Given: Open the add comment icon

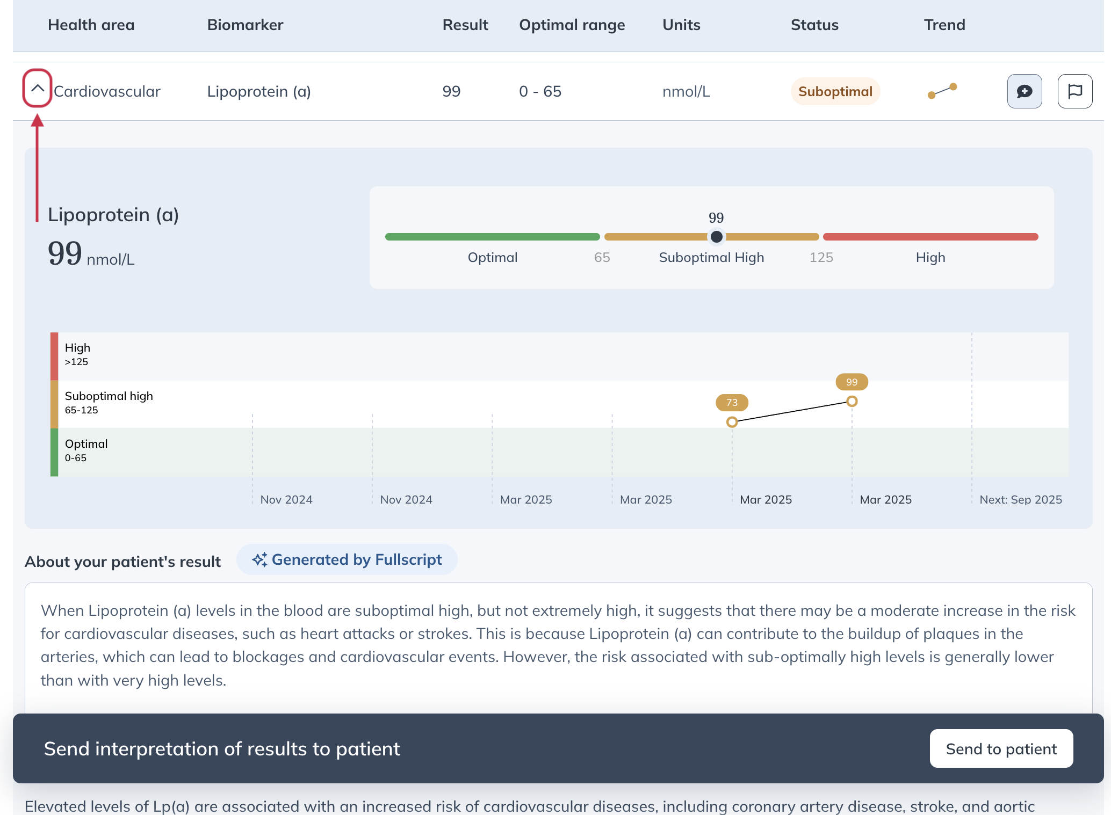Looking at the screenshot, I should [x=1025, y=91].
